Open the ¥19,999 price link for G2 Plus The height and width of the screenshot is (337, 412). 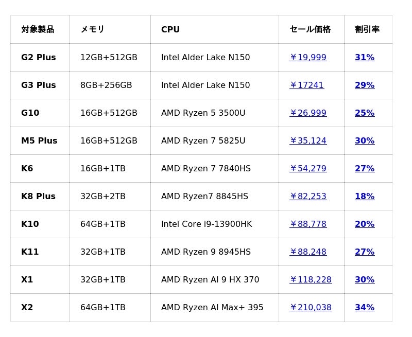click(x=308, y=58)
